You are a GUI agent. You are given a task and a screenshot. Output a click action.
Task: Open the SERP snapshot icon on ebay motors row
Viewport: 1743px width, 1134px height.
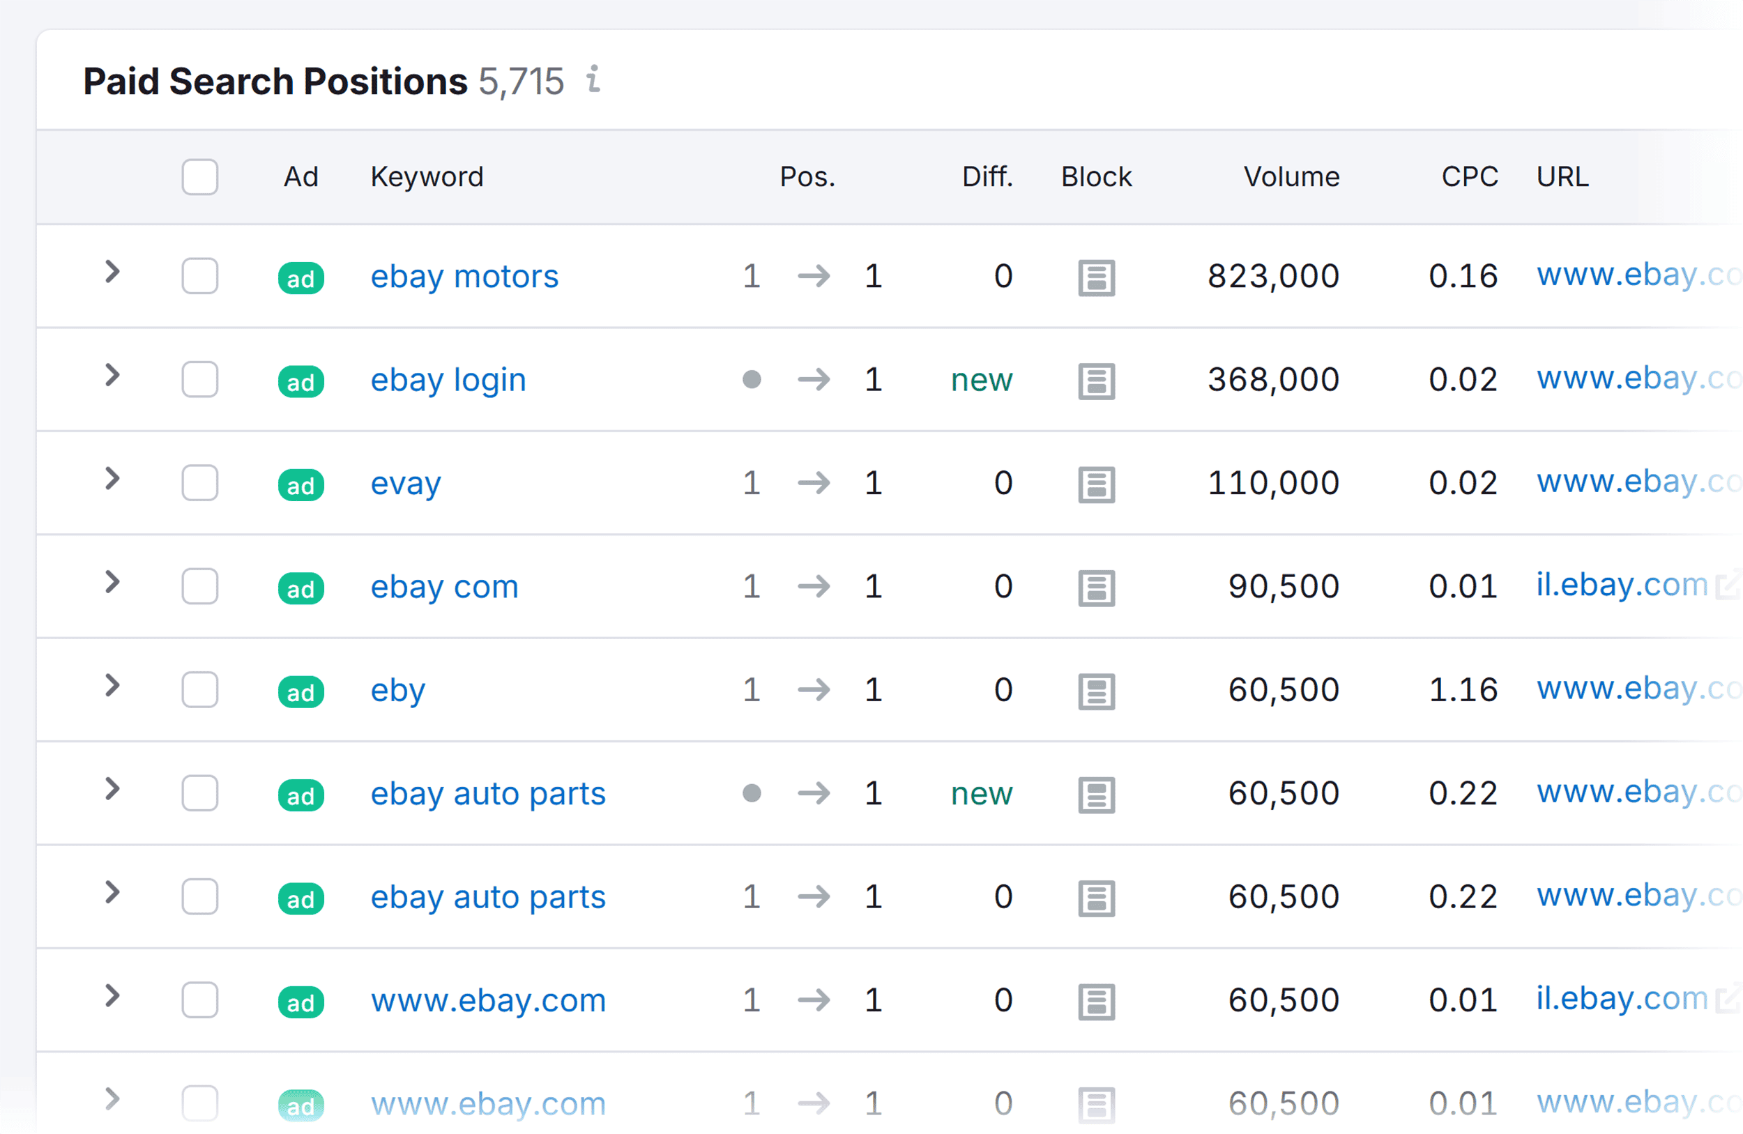click(1096, 277)
